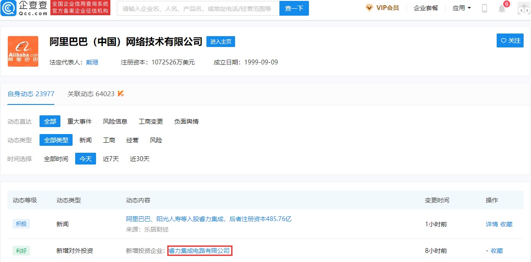
Task: Focus the company name search field
Action: (x=198, y=8)
